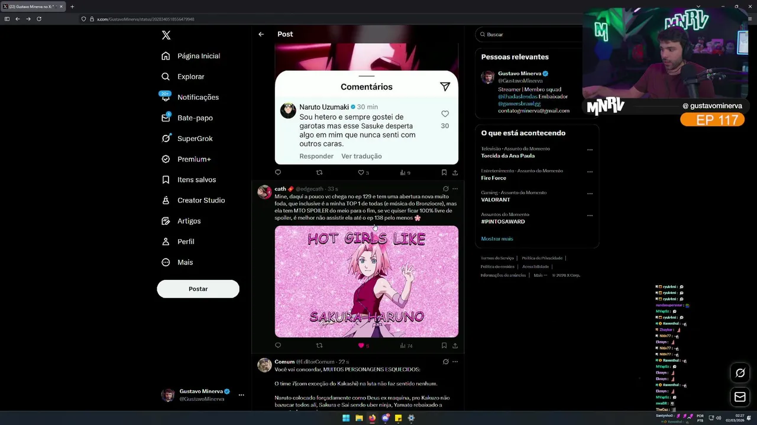
Task: View stats on cath's post
Action: [x=406, y=345]
